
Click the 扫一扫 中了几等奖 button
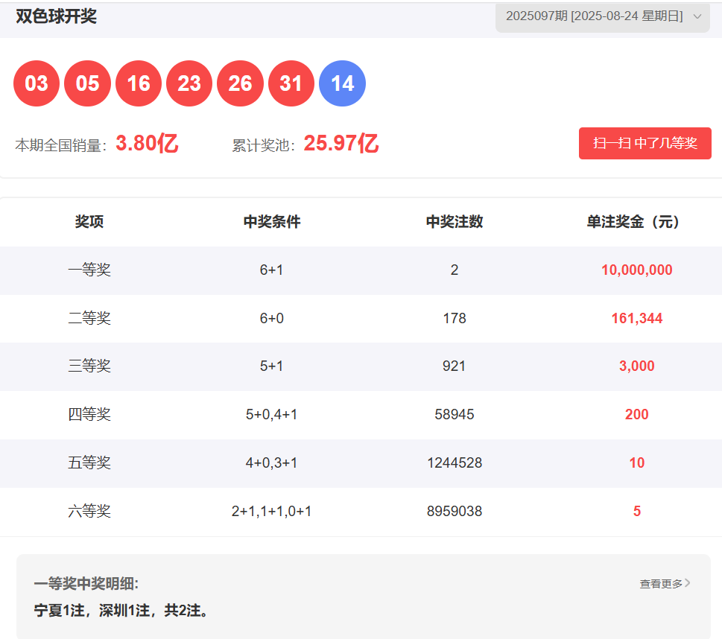point(645,144)
